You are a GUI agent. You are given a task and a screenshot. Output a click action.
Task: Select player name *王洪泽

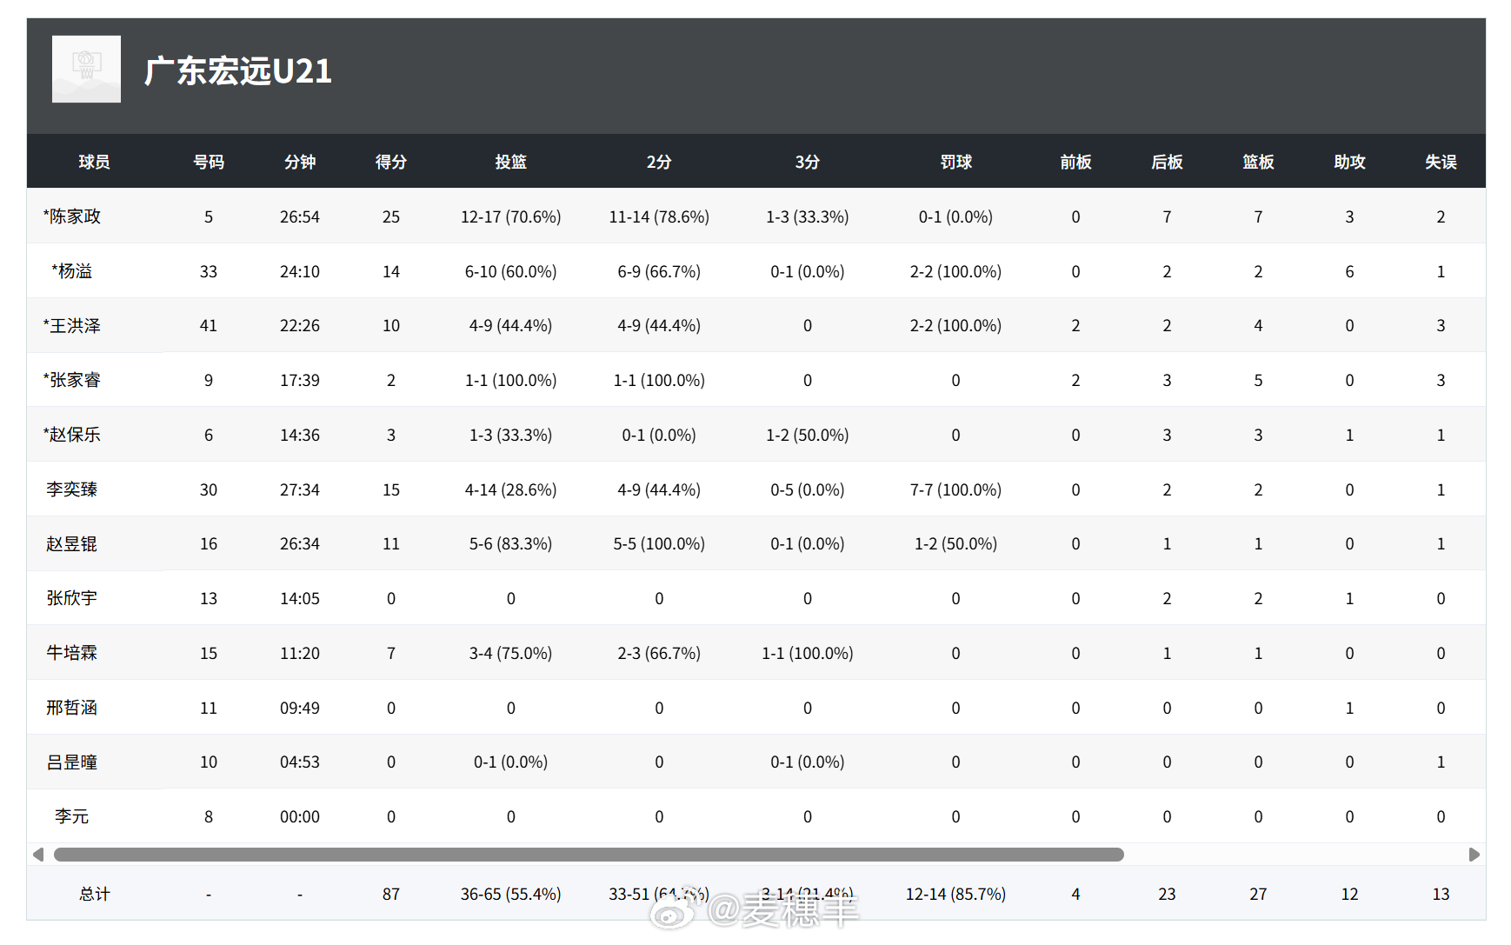72,326
